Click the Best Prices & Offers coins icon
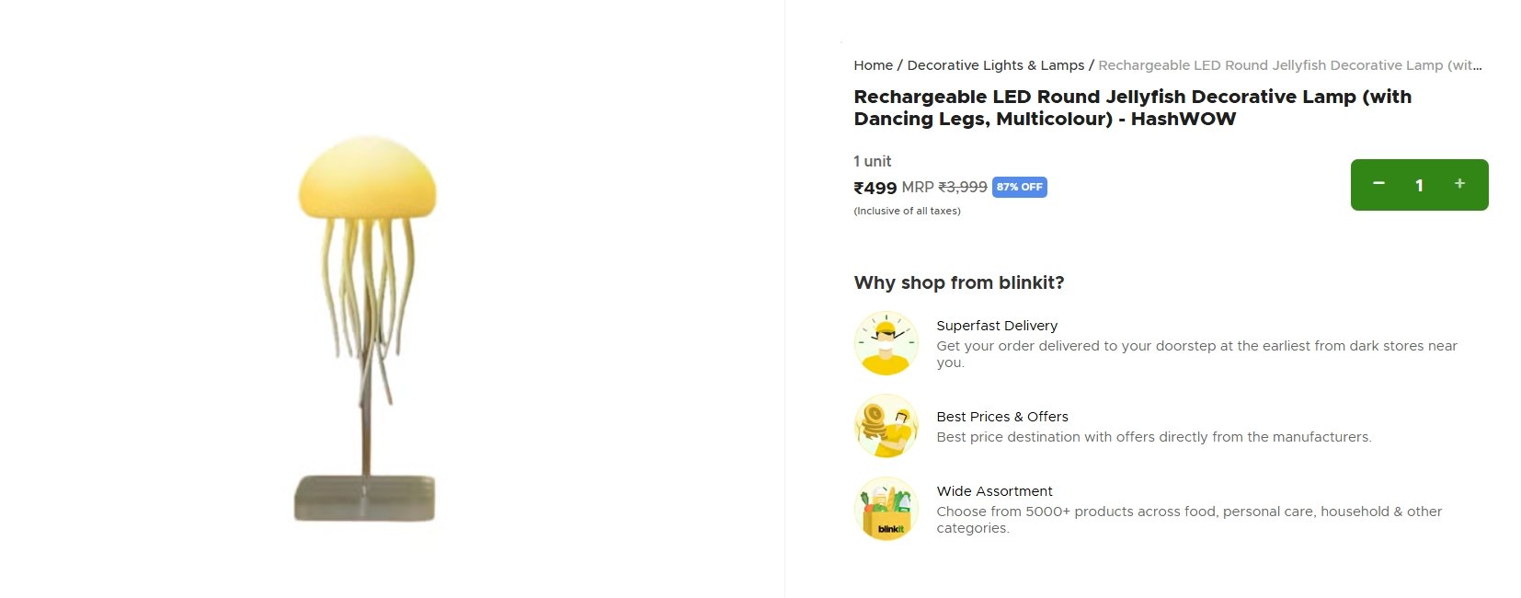Image resolution: width=1521 pixels, height=598 pixels. pyautogui.click(x=886, y=426)
